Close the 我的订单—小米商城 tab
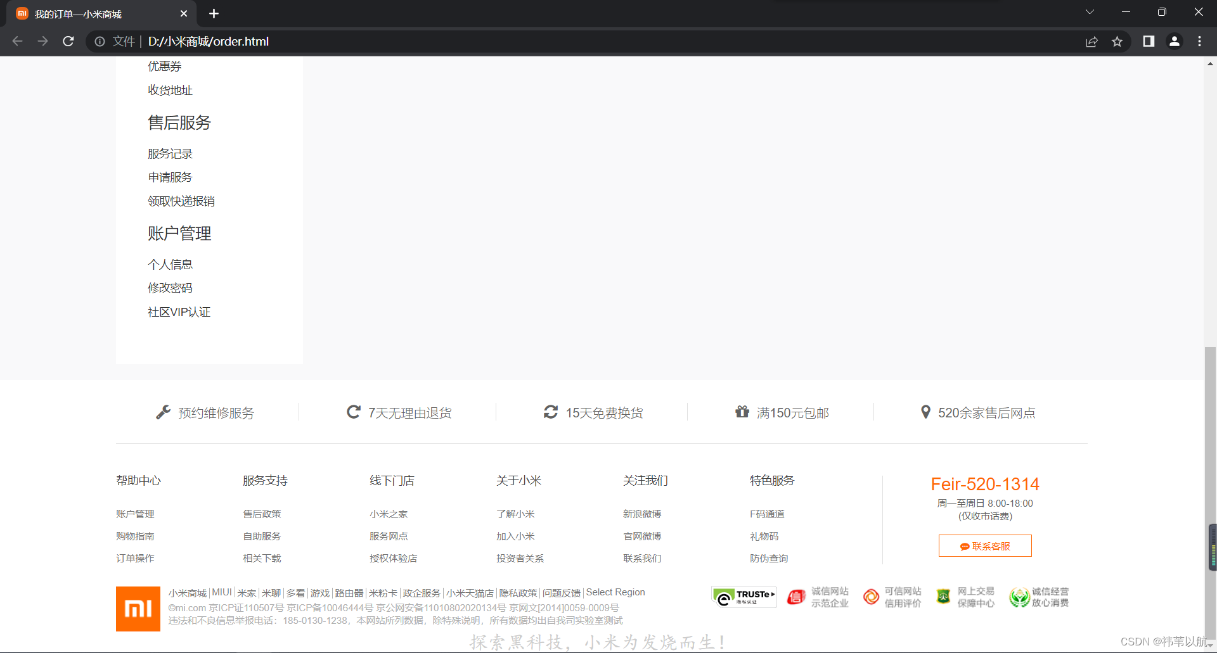This screenshot has width=1217, height=653. coord(184,13)
